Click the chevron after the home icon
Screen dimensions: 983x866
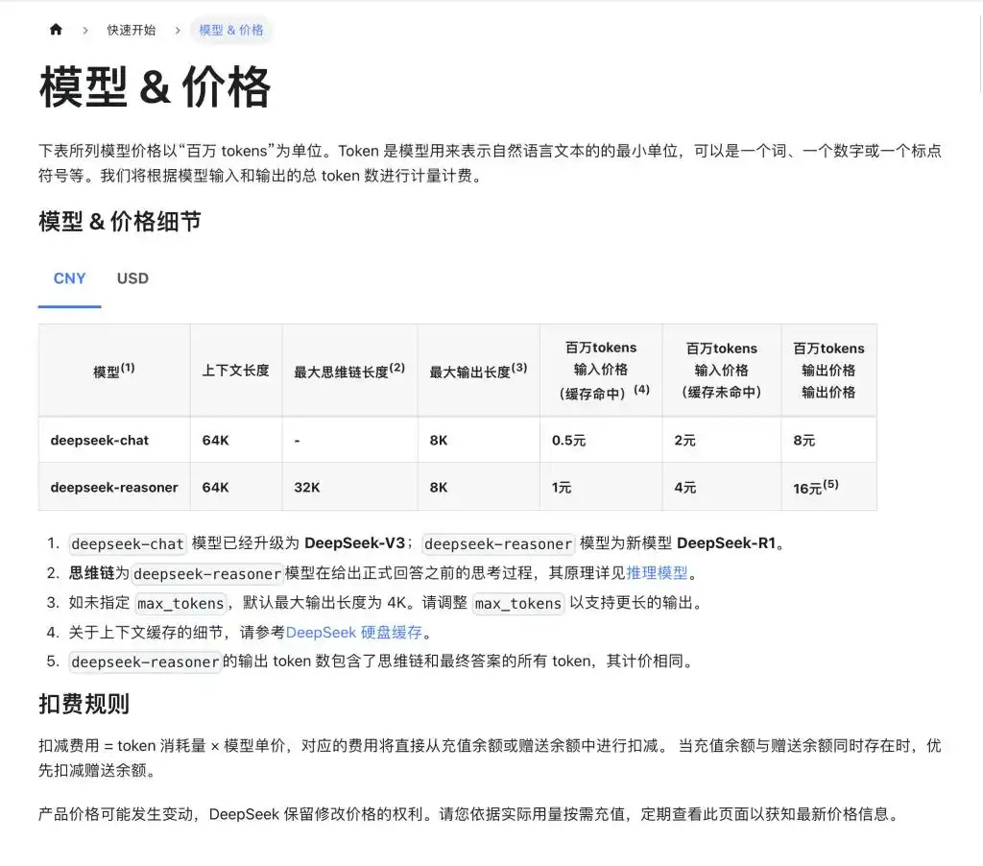84,30
